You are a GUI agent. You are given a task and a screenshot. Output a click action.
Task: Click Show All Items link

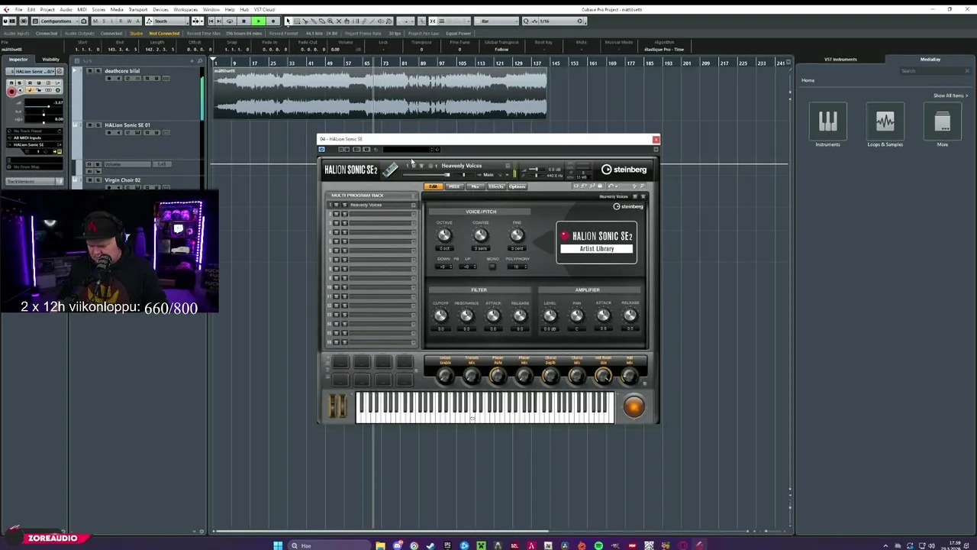point(950,95)
